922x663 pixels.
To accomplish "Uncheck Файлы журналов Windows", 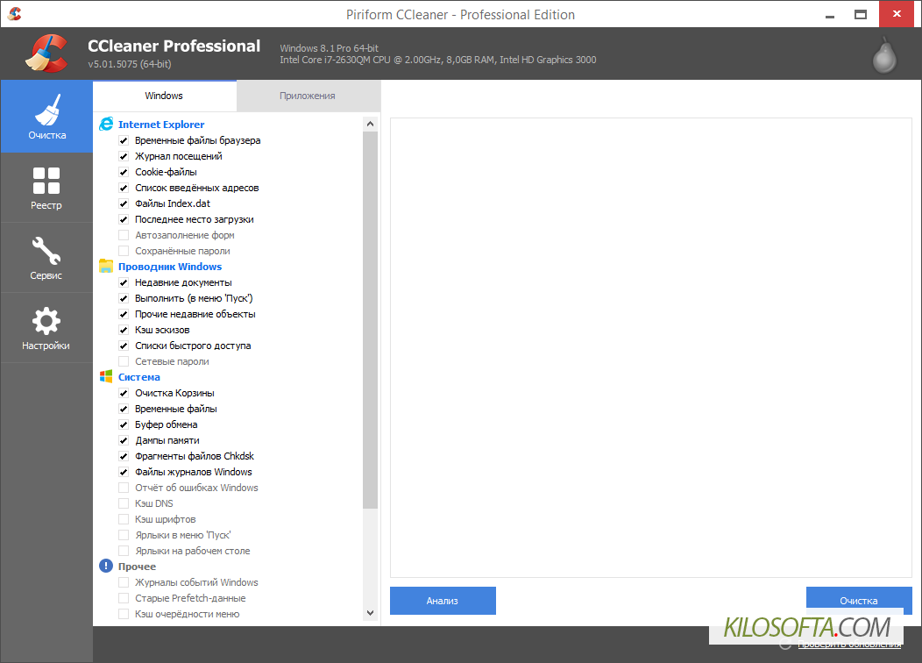I will (x=124, y=472).
